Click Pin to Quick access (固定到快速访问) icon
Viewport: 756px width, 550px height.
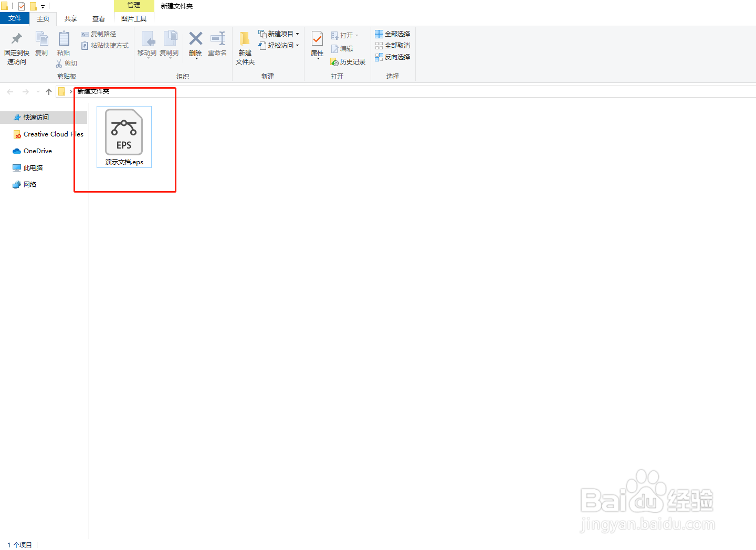17,39
